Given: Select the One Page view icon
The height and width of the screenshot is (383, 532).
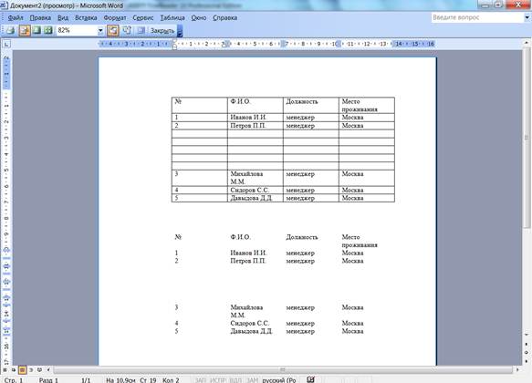Looking at the screenshot, I should 37,30.
